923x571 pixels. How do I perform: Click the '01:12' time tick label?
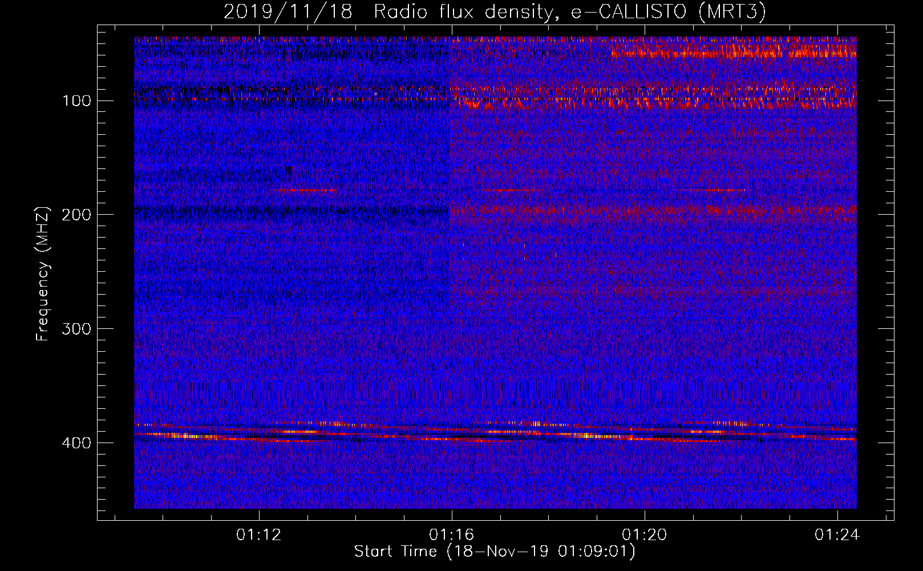pos(259,535)
